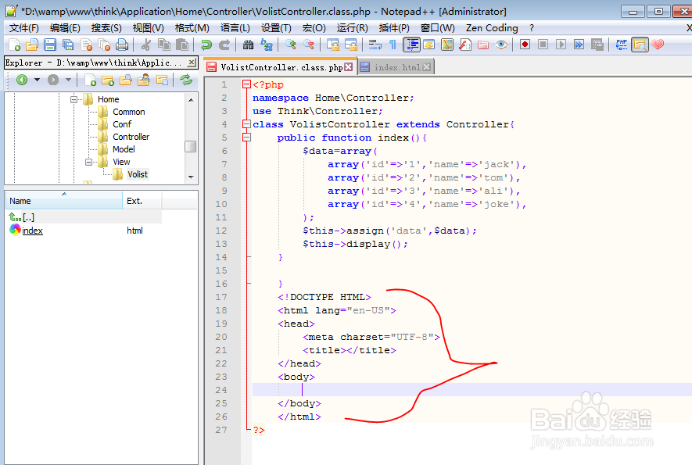Click the Save All toolbar icon
Image resolution: width=692 pixels, height=465 pixels.
point(68,45)
